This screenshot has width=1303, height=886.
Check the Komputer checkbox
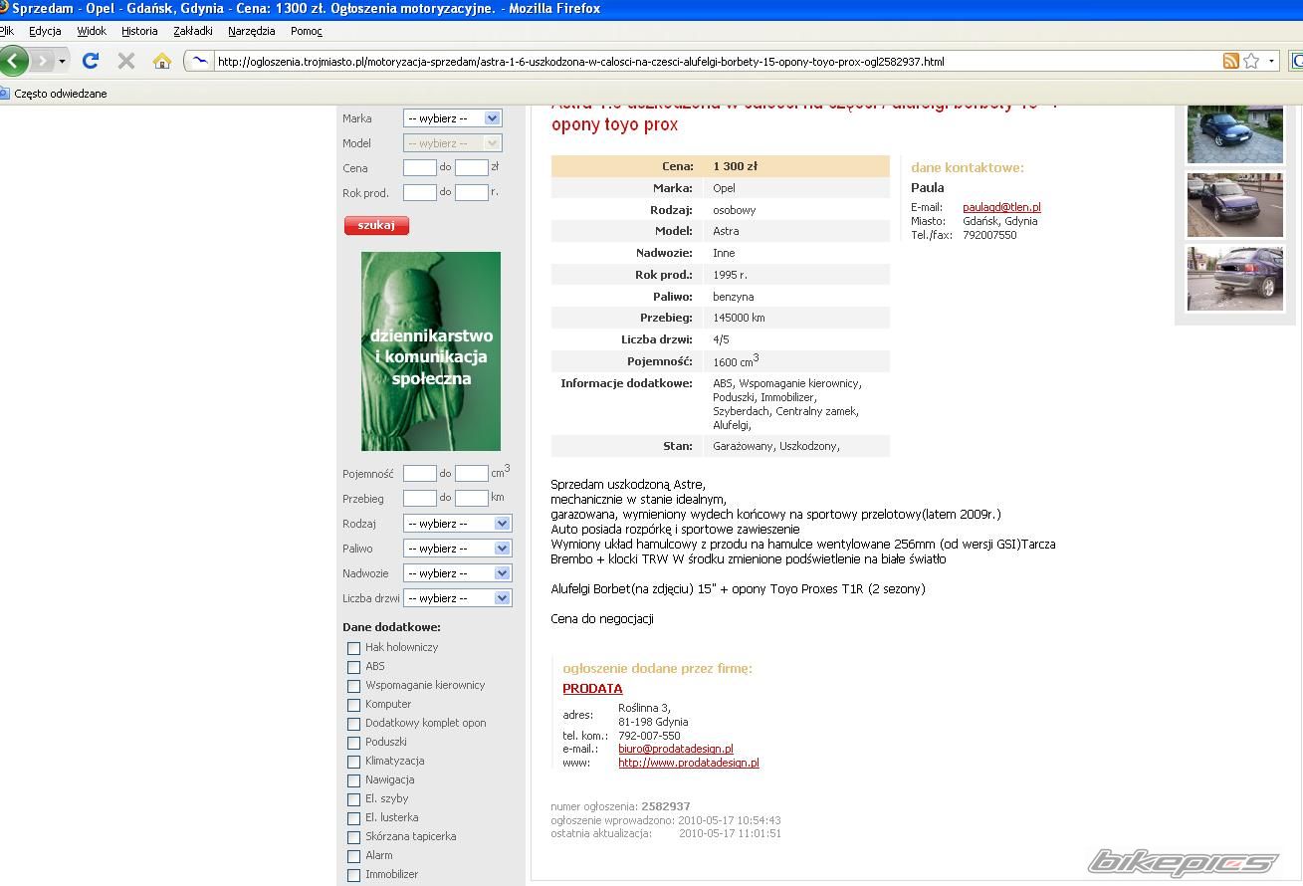[x=353, y=705]
